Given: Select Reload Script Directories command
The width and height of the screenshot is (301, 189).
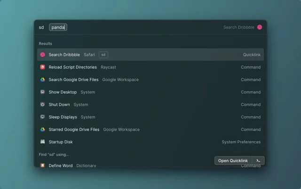Looking at the screenshot, I should point(150,67).
